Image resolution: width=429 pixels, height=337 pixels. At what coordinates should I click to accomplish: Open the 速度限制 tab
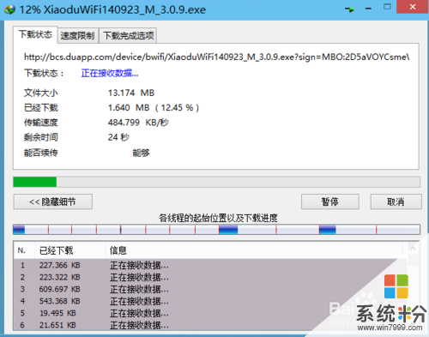tap(77, 36)
